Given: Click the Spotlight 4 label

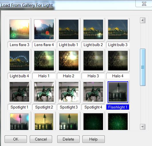Looking at the screenshot, I should point(93,107).
